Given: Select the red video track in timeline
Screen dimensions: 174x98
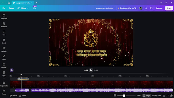Looking at the screenshot, I should [91, 84].
